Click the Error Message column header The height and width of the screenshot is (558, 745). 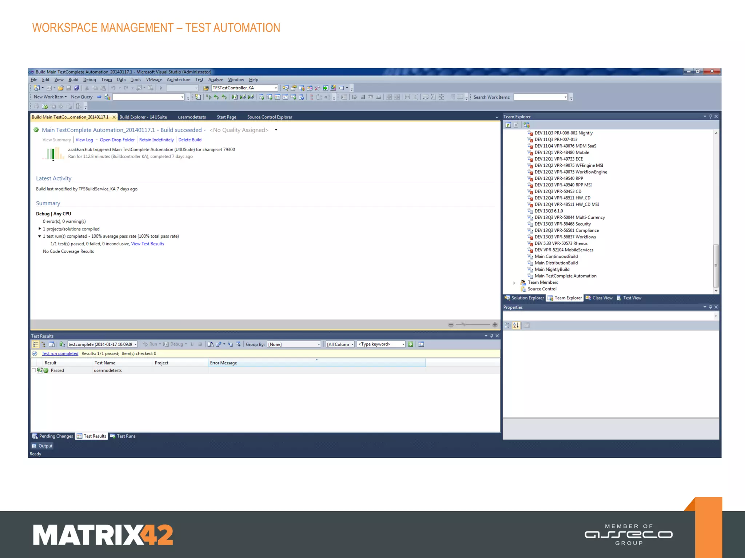(317, 363)
